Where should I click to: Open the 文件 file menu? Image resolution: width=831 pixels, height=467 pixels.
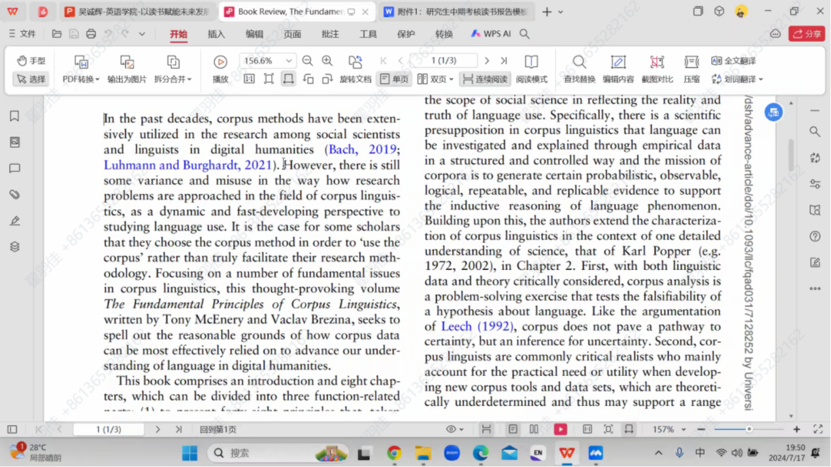pos(22,34)
